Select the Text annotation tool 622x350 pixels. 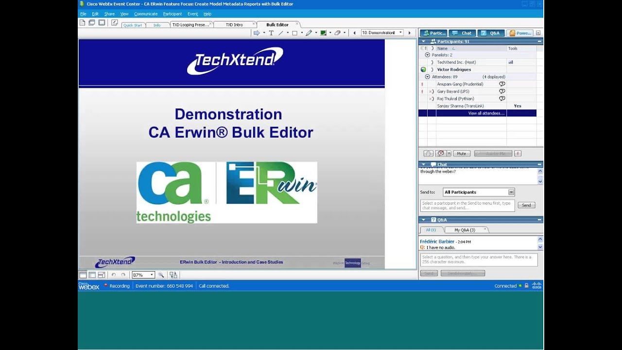click(x=271, y=33)
